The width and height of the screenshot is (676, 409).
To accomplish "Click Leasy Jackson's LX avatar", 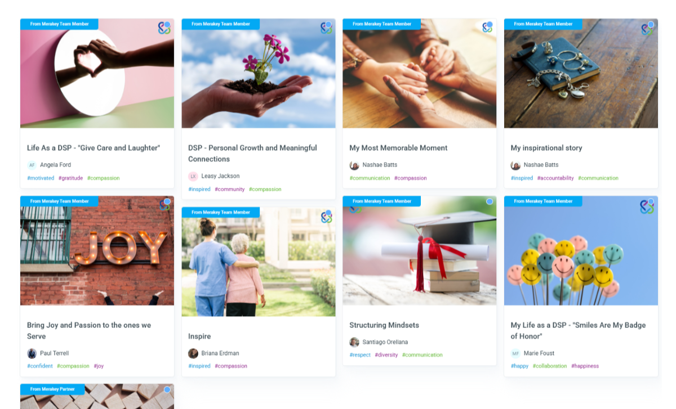I will point(193,176).
